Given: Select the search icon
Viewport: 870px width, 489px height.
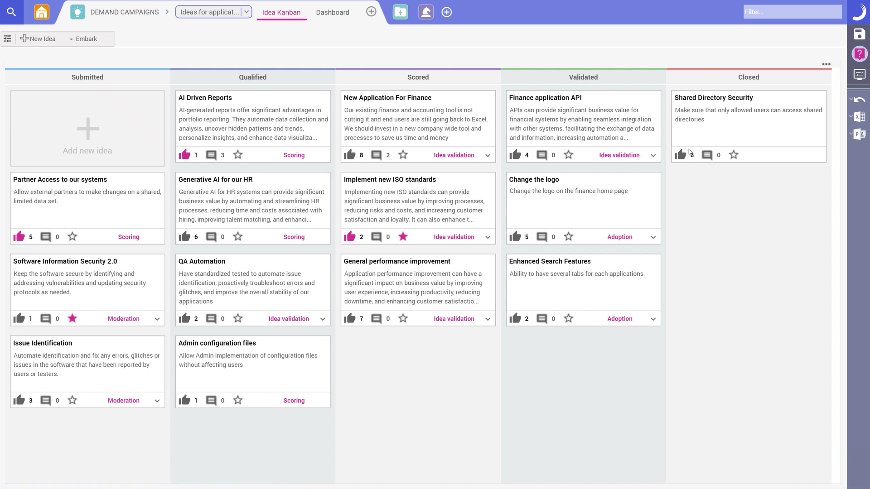Looking at the screenshot, I should point(11,12).
